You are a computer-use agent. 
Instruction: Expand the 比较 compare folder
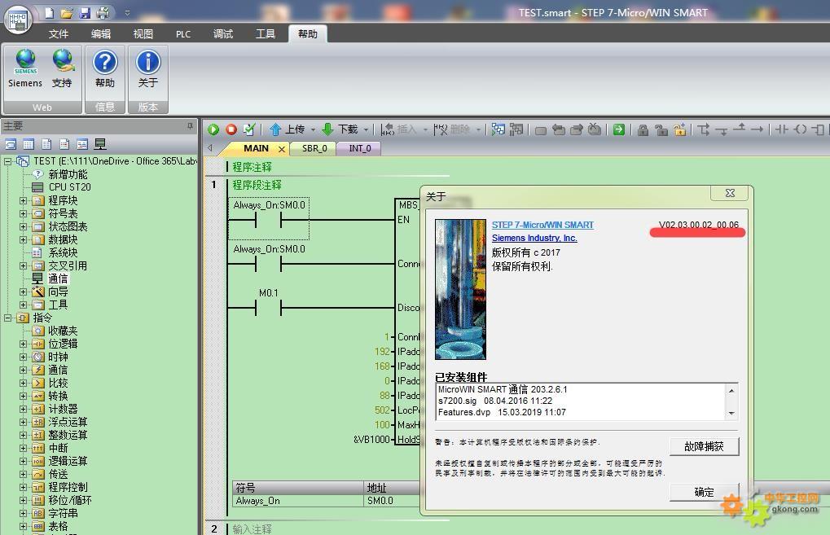point(23,383)
